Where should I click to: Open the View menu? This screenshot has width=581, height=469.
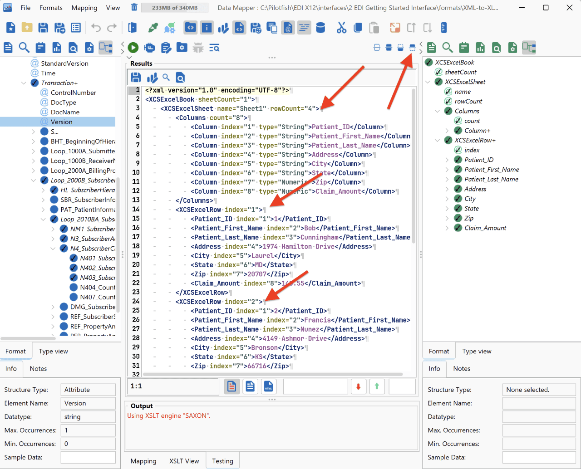pyautogui.click(x=113, y=8)
